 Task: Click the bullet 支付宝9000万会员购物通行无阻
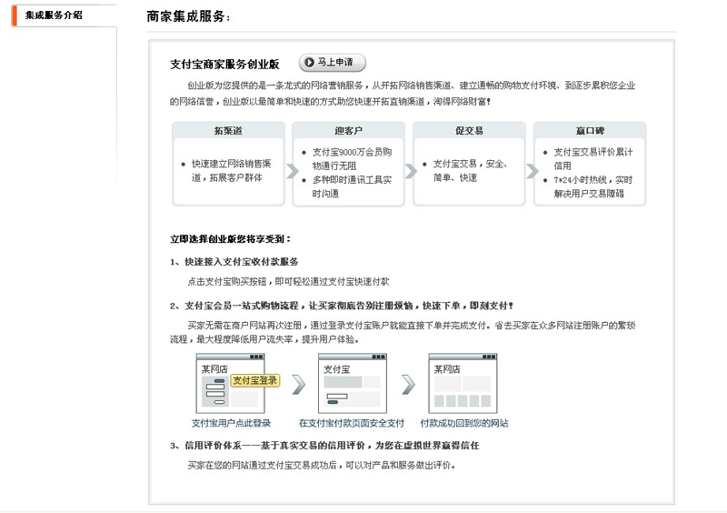(352, 159)
